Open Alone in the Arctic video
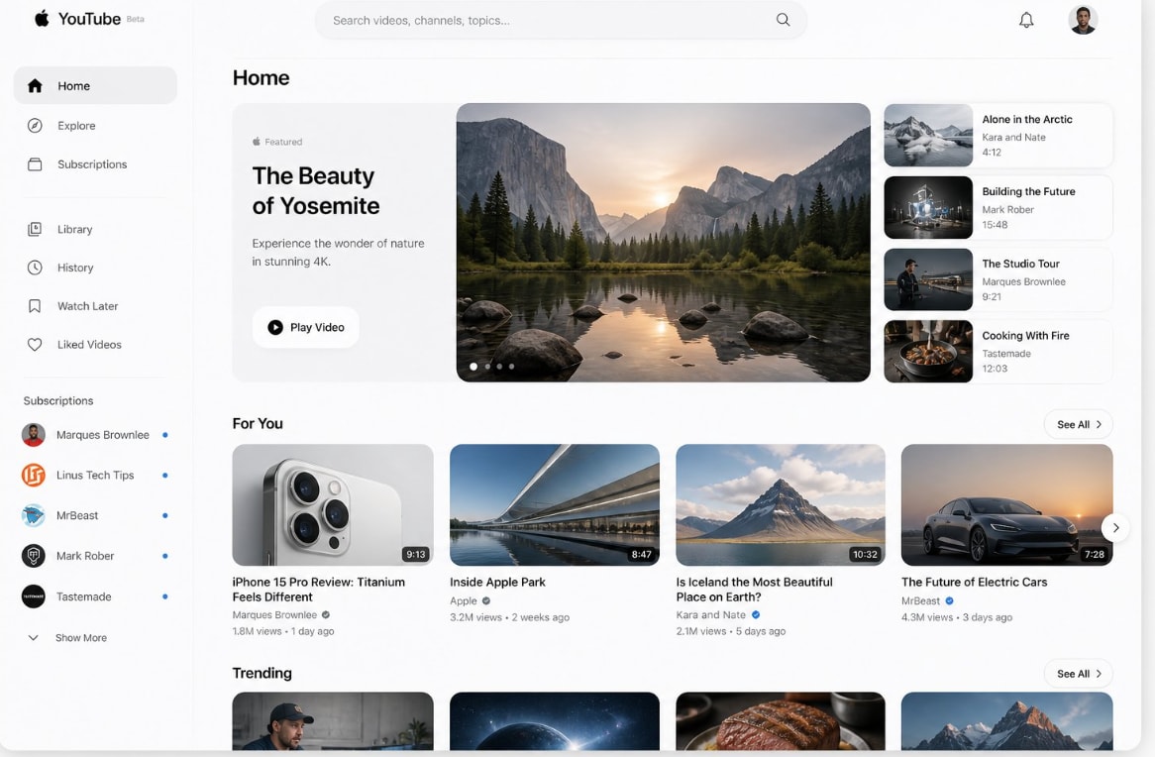This screenshot has width=1155, height=757. pyautogui.click(x=998, y=136)
